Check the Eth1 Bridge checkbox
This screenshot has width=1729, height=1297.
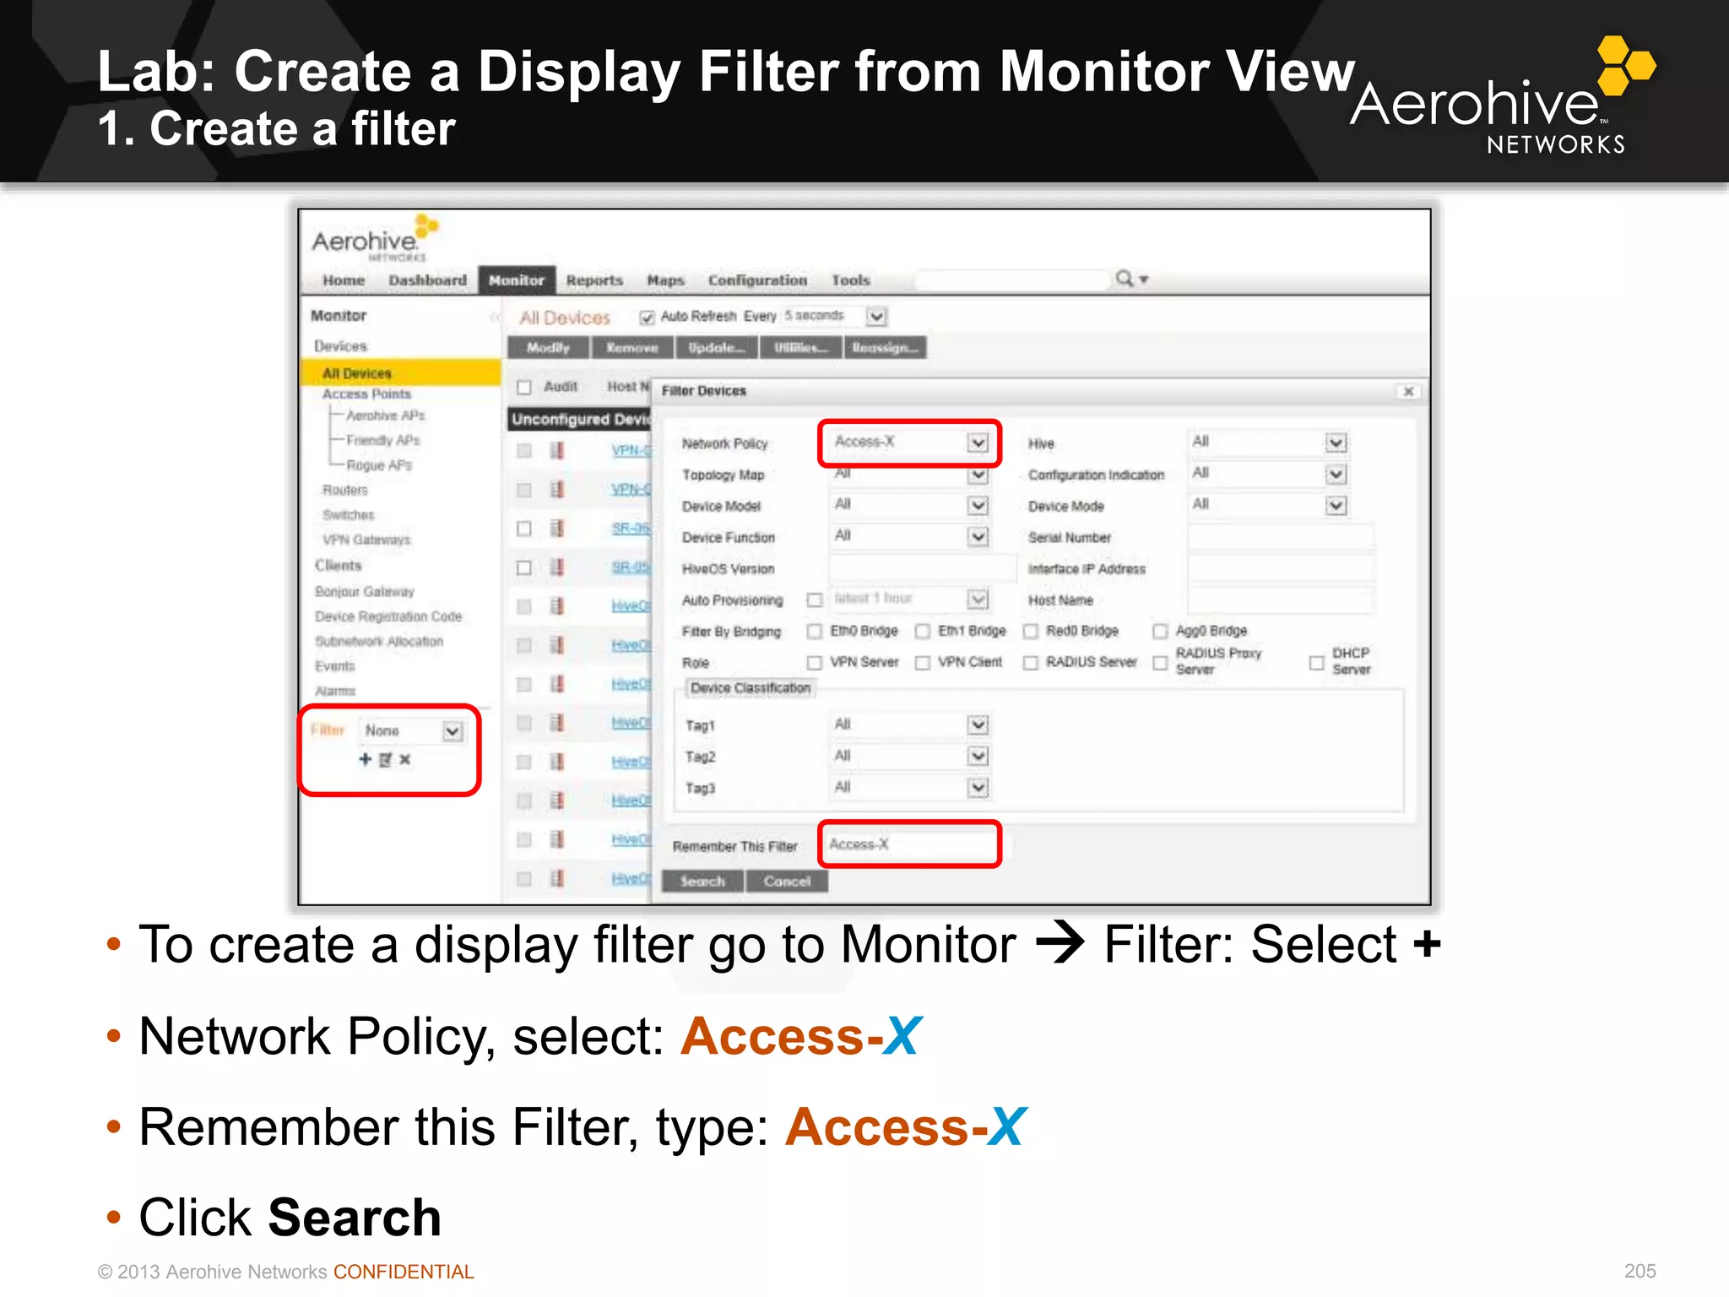coord(923,632)
